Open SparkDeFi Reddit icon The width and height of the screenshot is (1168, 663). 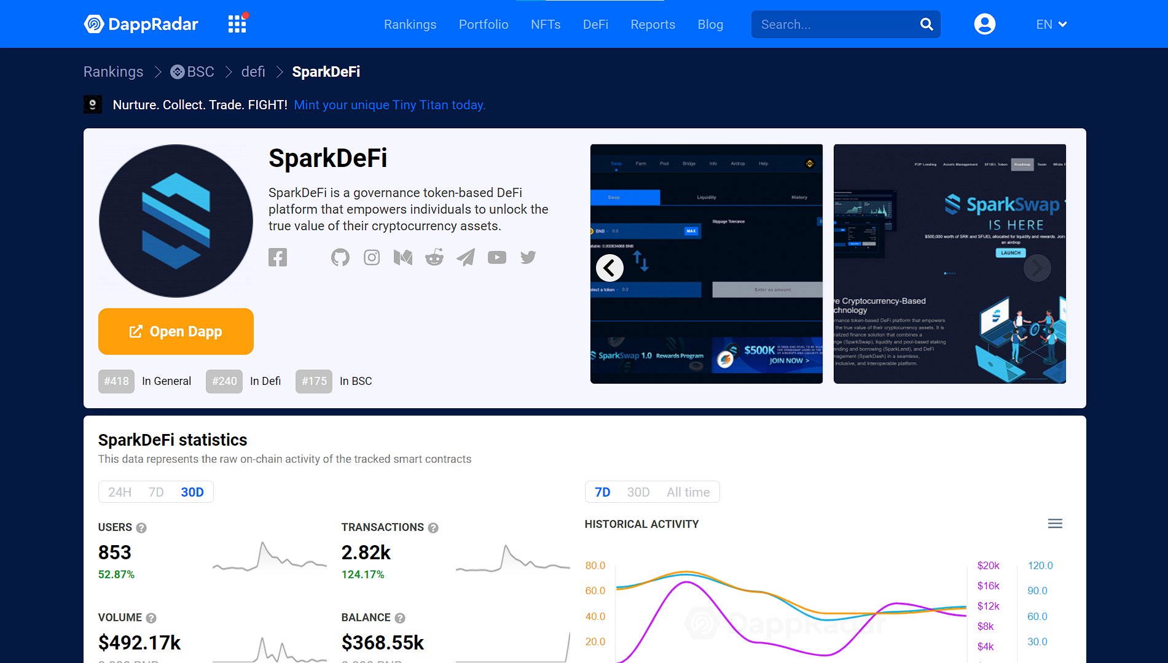[x=434, y=257]
